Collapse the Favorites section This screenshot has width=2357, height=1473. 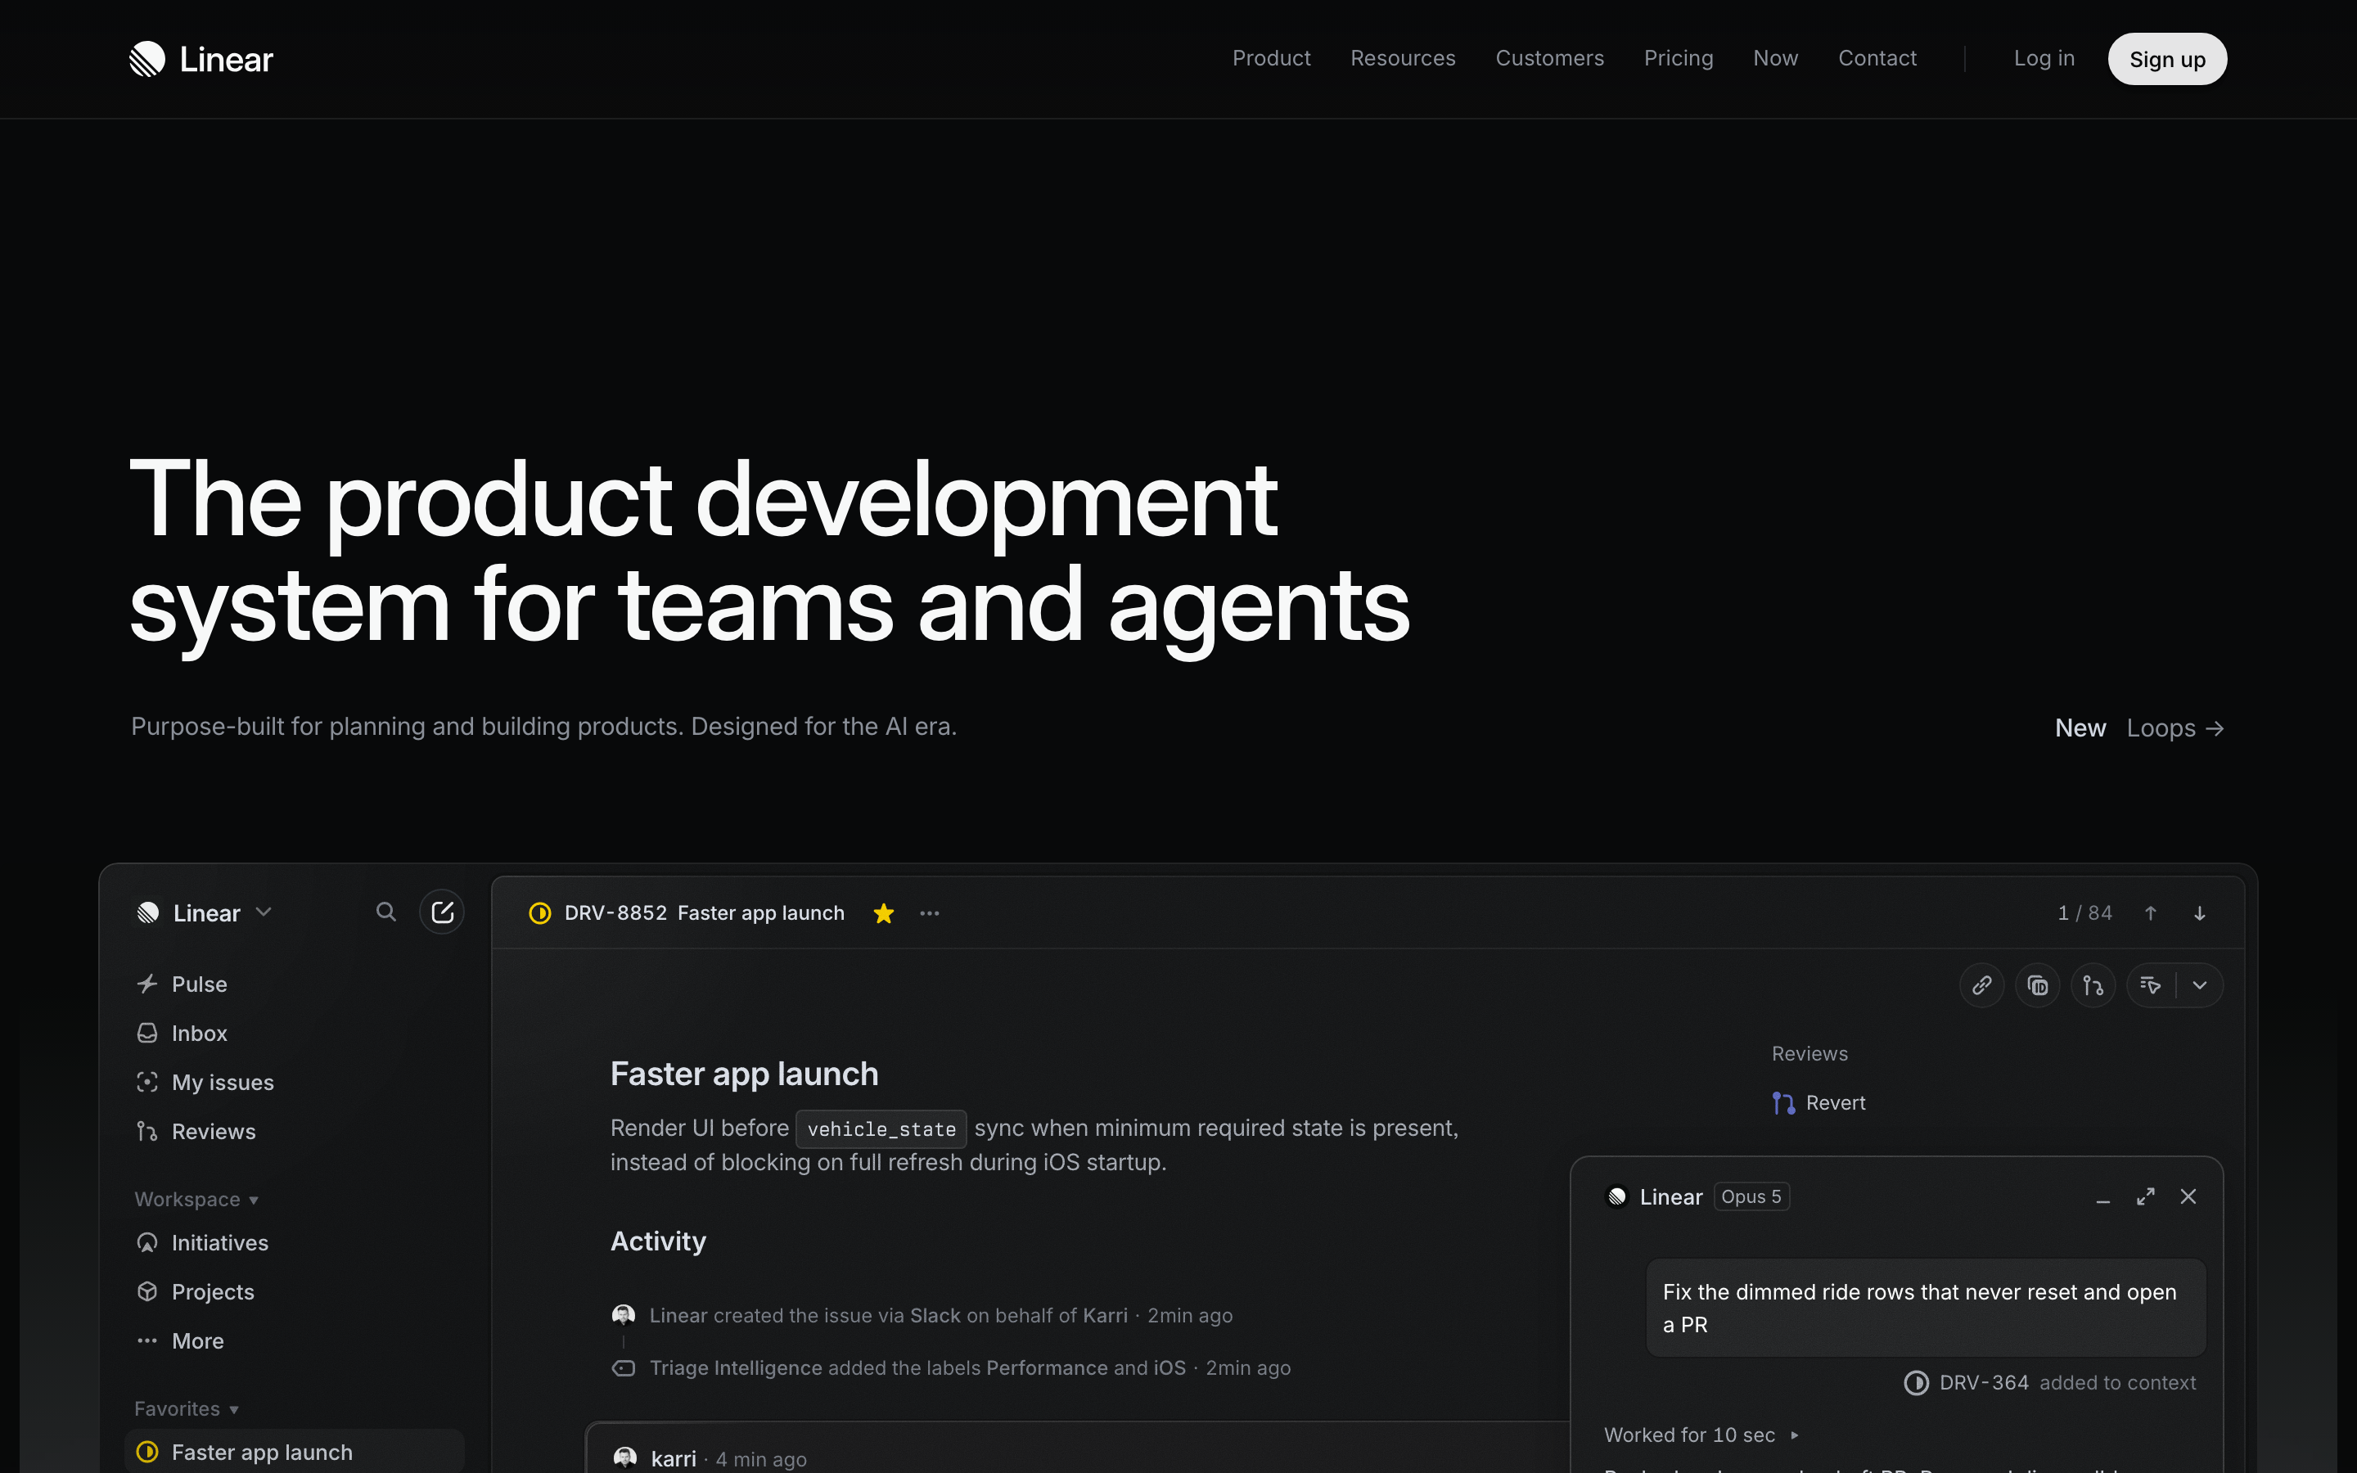point(186,1408)
